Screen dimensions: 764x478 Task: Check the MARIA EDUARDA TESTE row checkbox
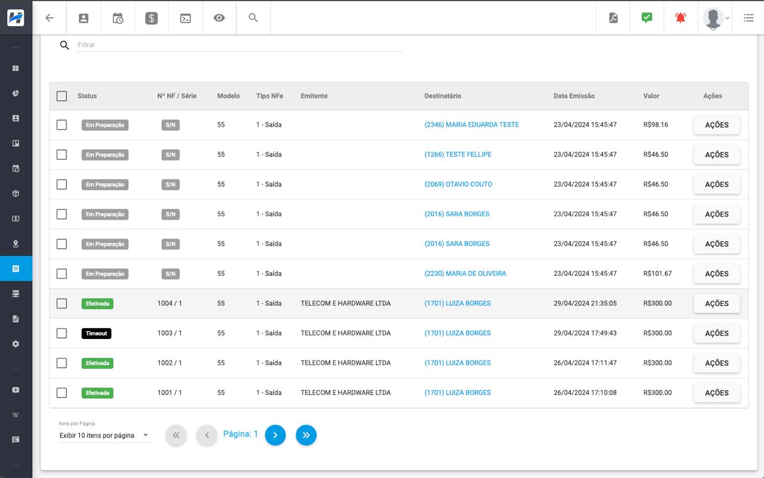[x=61, y=125]
